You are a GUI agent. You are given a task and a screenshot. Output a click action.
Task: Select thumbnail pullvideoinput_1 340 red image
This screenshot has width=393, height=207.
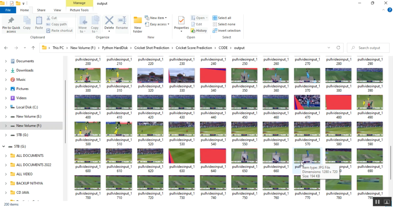tap(213, 76)
